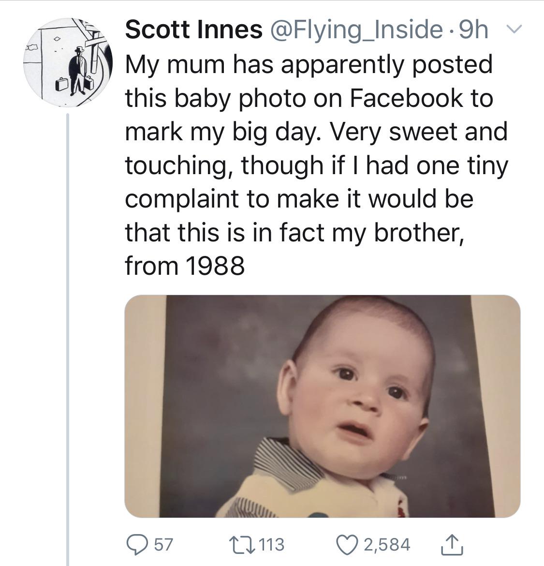Click the word "Facebook" in the tweet

406,98
